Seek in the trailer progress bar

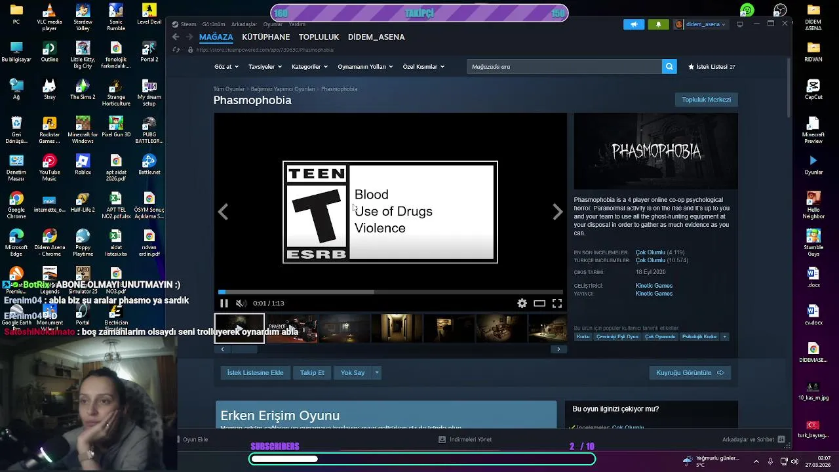pyautogui.click(x=391, y=292)
